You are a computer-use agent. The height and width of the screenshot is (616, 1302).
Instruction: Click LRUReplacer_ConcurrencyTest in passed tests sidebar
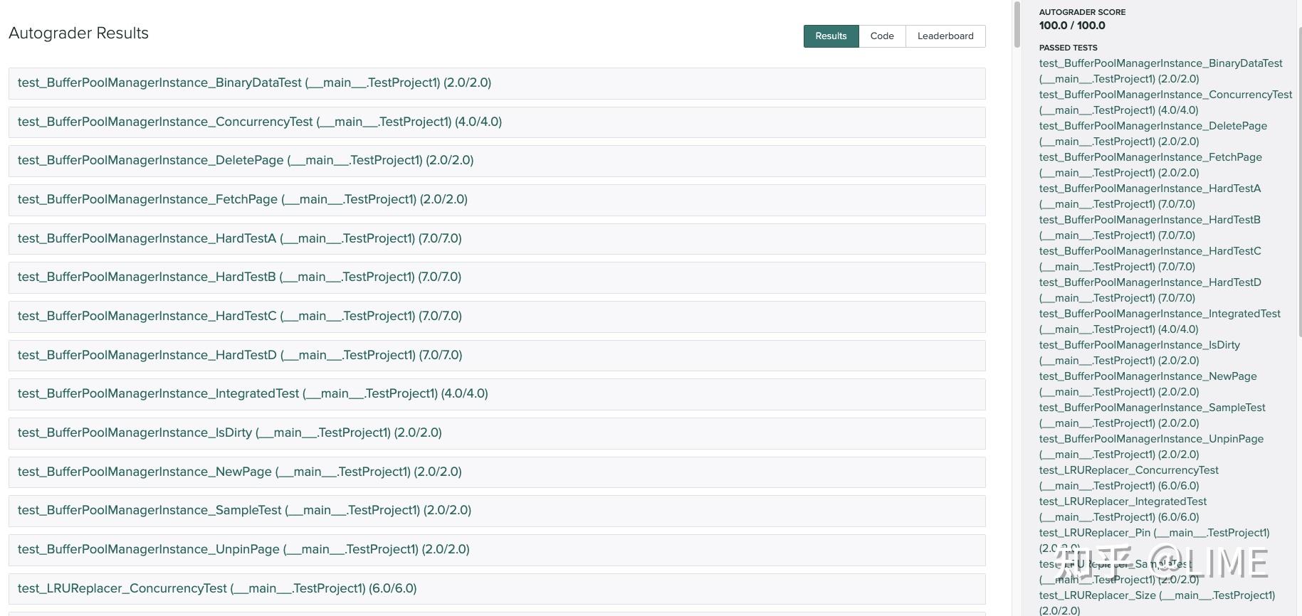pyautogui.click(x=1128, y=478)
